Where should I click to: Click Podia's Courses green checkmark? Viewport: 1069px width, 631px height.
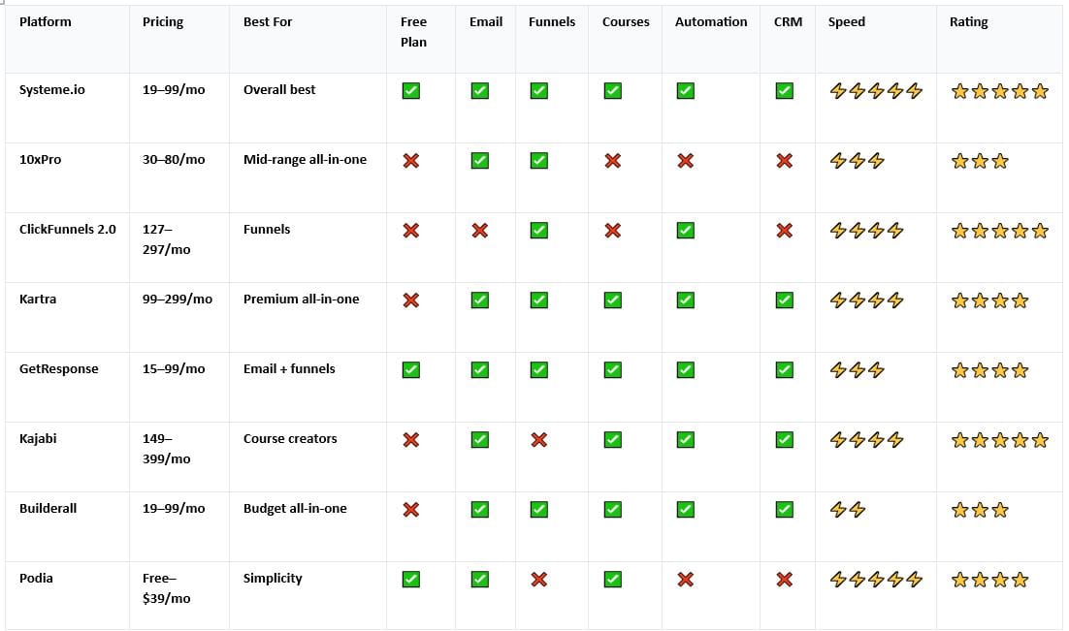(612, 580)
